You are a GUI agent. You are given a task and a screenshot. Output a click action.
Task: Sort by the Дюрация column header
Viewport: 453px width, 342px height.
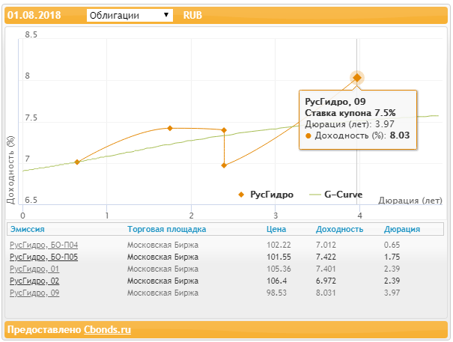tap(401, 230)
